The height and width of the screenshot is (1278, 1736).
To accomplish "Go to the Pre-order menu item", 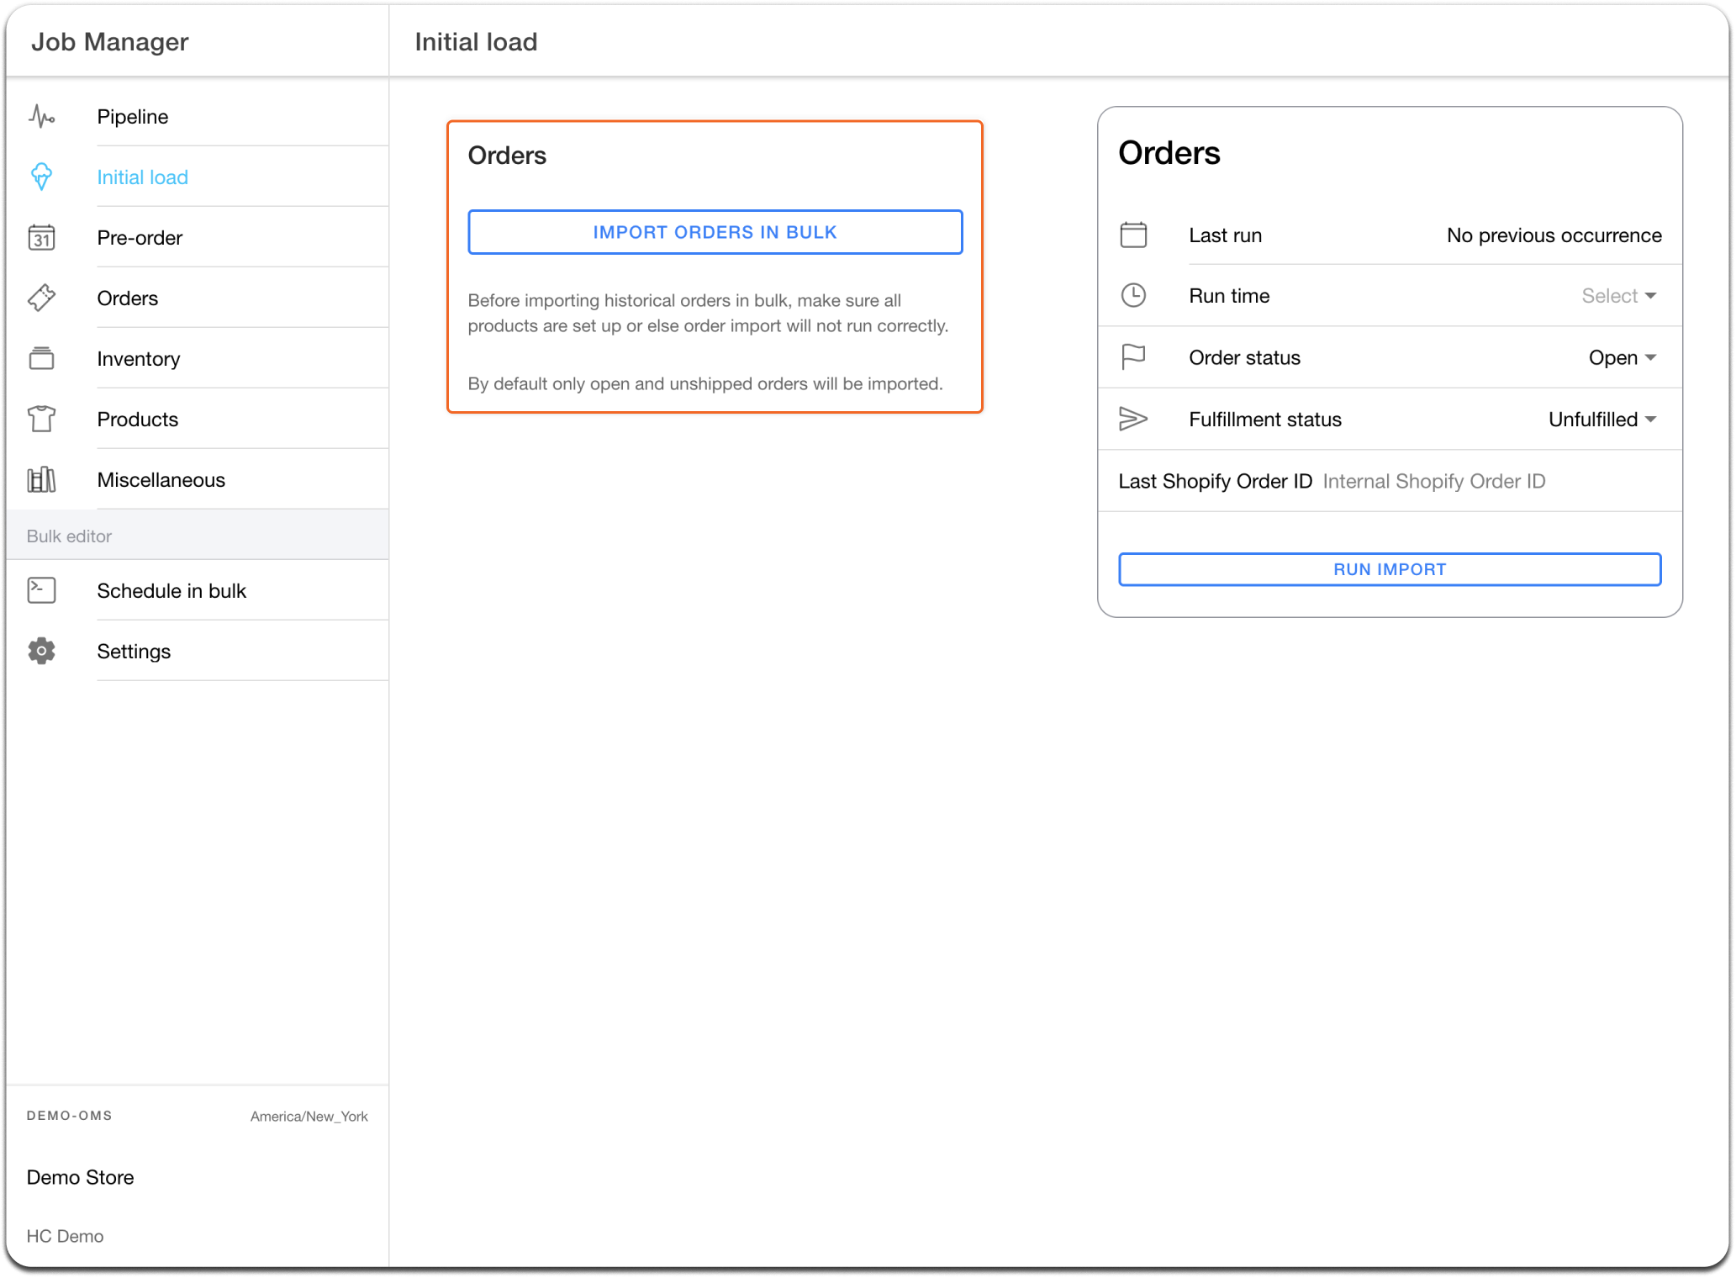I will 140,238.
